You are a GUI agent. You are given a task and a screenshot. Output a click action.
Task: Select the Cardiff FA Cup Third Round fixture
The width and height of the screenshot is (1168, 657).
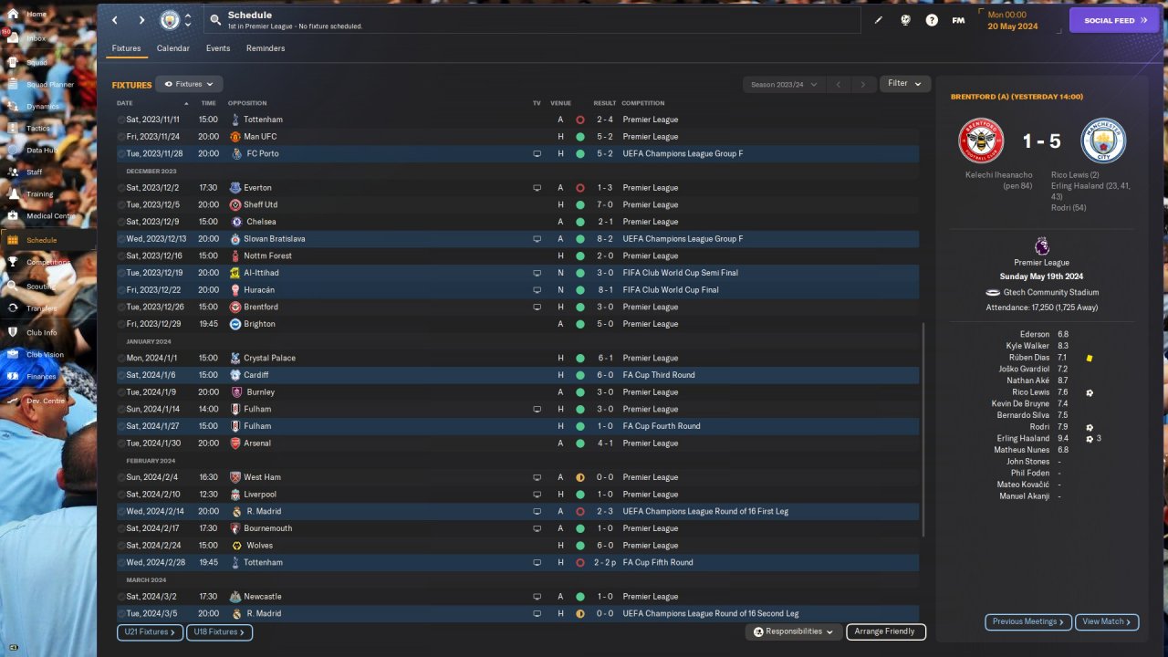517,375
